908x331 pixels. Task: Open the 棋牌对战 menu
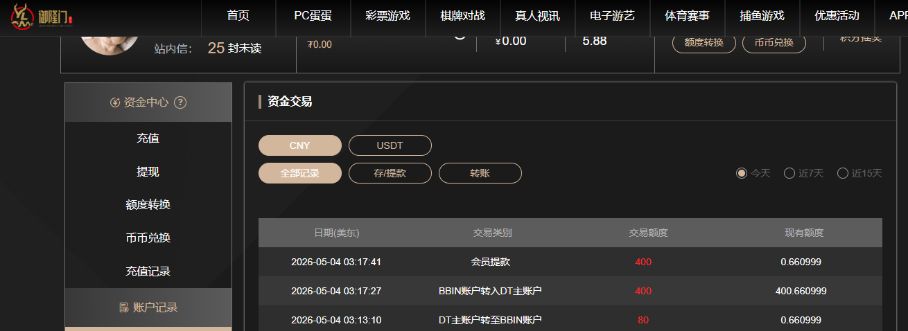coord(462,15)
